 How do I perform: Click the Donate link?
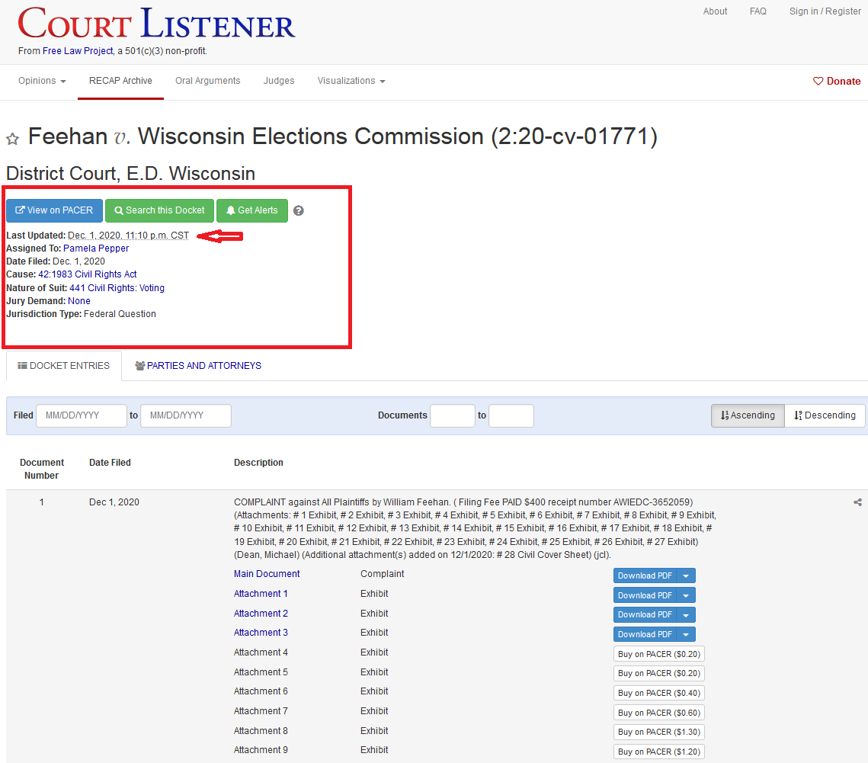pos(837,81)
